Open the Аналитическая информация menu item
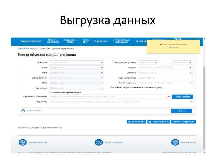 pos(122,41)
